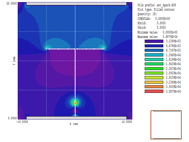The image size is (189, 142).
Task: Click the top gray electrode plate
Action: [x=76, y=4]
